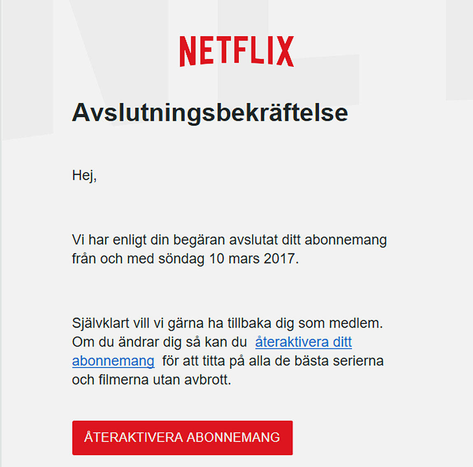Follow the blue 'abonnemang' link on the second line

114,361
